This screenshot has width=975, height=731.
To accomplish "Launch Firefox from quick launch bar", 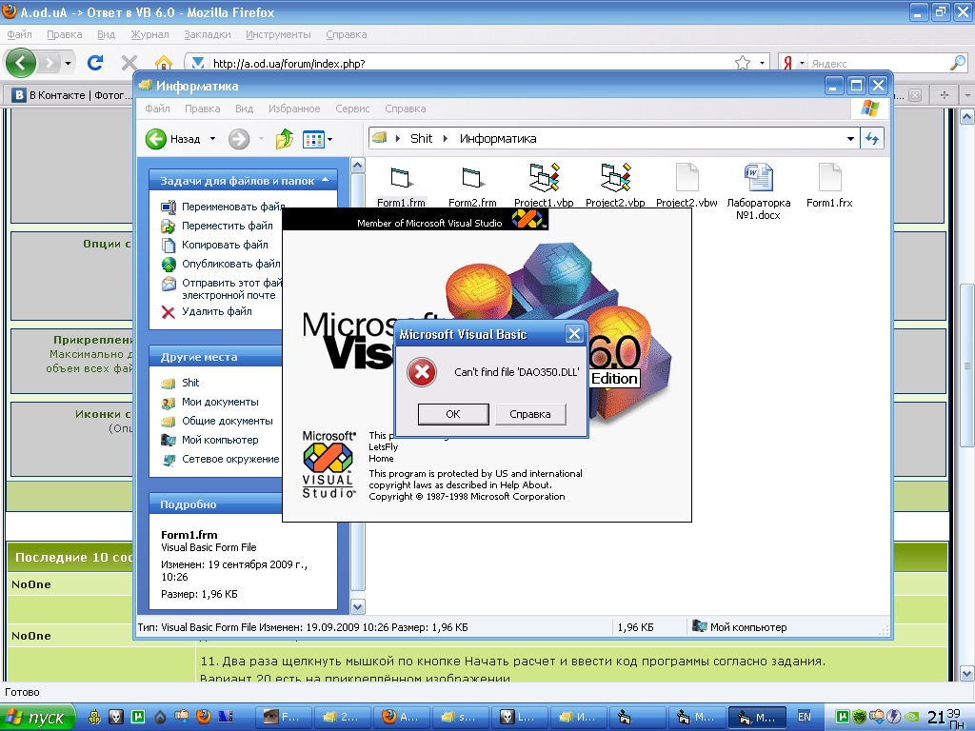I will pyautogui.click(x=204, y=717).
